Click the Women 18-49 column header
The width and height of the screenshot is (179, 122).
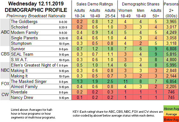[125, 13]
